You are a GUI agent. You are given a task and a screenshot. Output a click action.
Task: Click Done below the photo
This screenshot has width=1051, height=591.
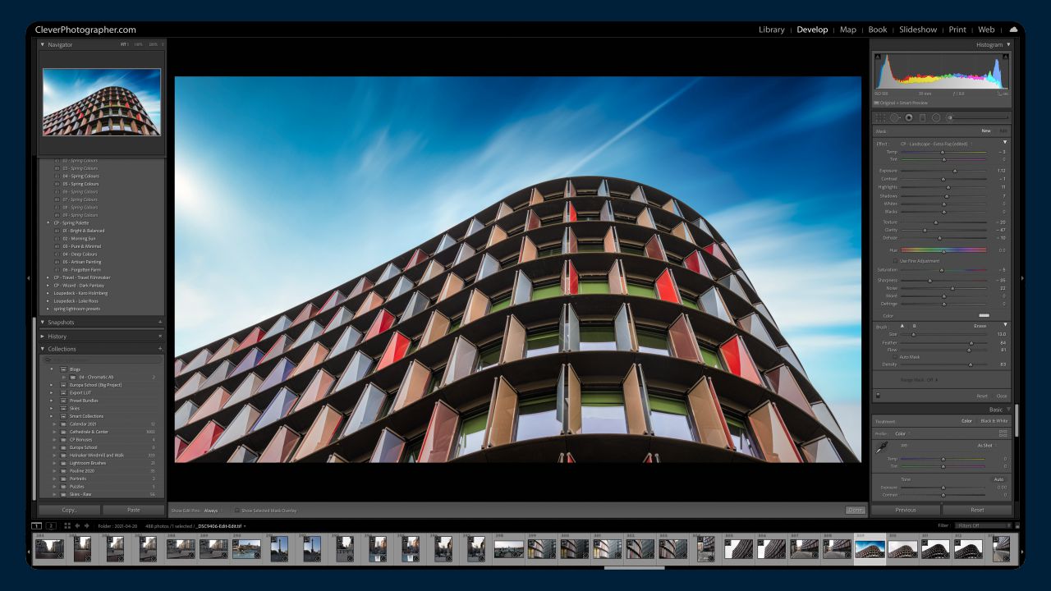(855, 511)
